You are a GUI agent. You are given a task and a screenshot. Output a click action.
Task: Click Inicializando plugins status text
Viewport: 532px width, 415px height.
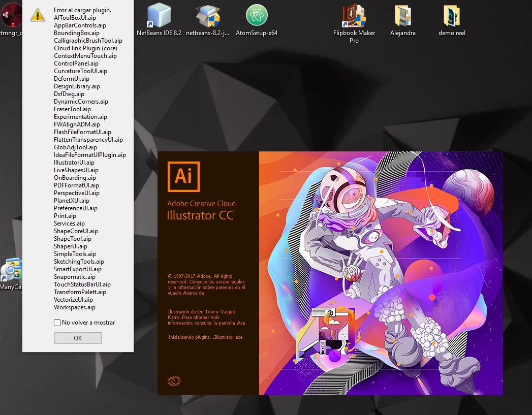pyautogui.click(x=205, y=337)
